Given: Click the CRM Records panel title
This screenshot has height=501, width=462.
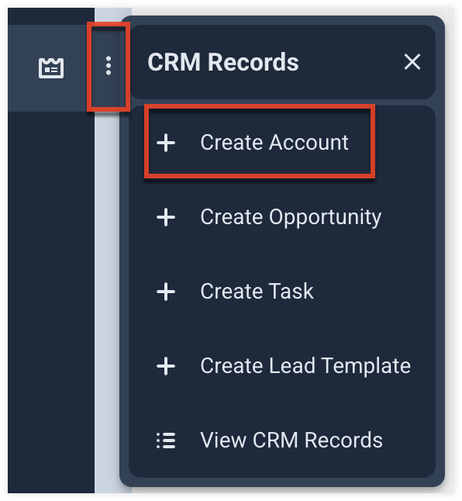Looking at the screenshot, I should pos(222,62).
